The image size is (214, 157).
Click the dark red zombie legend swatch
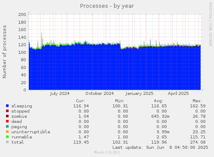(7, 116)
